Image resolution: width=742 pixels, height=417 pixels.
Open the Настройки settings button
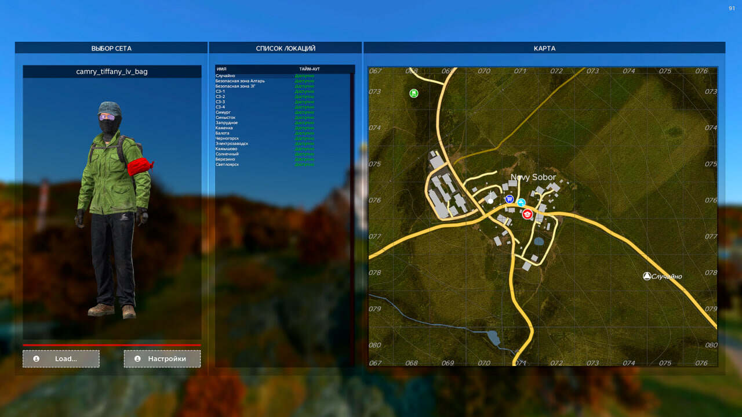[x=162, y=359]
